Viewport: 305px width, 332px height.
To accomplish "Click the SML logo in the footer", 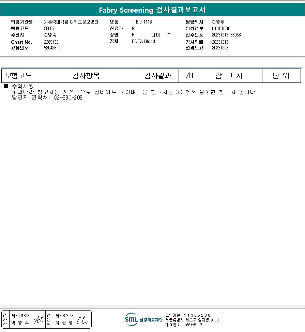I will (131, 319).
